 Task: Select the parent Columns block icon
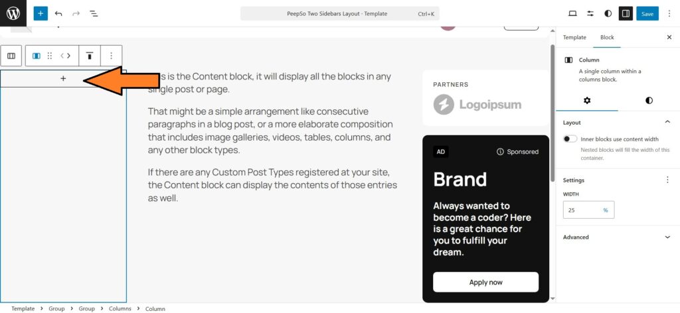pos(11,56)
